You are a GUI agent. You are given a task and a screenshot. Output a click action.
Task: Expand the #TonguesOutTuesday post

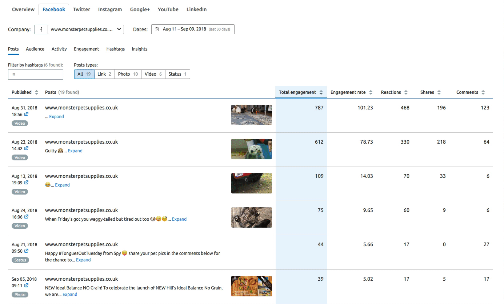point(83,260)
